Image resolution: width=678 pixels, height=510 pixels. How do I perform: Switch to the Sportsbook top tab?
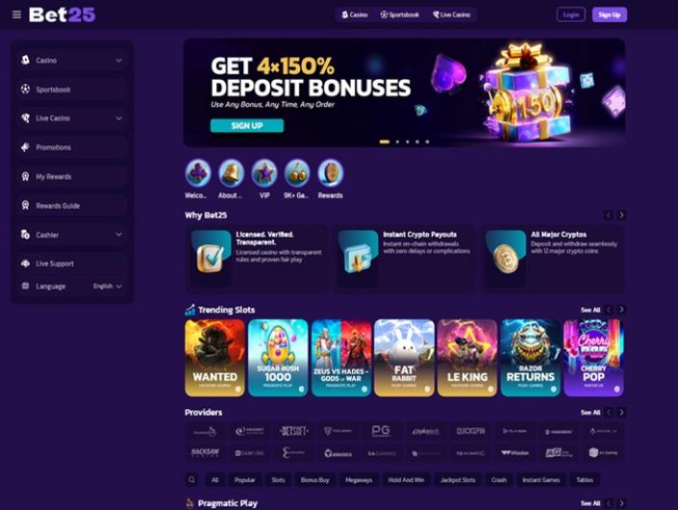400,14
